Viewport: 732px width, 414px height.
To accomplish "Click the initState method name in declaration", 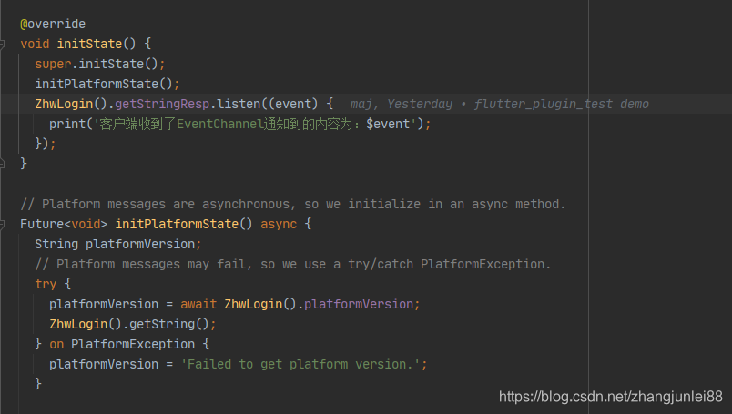I will pos(89,44).
